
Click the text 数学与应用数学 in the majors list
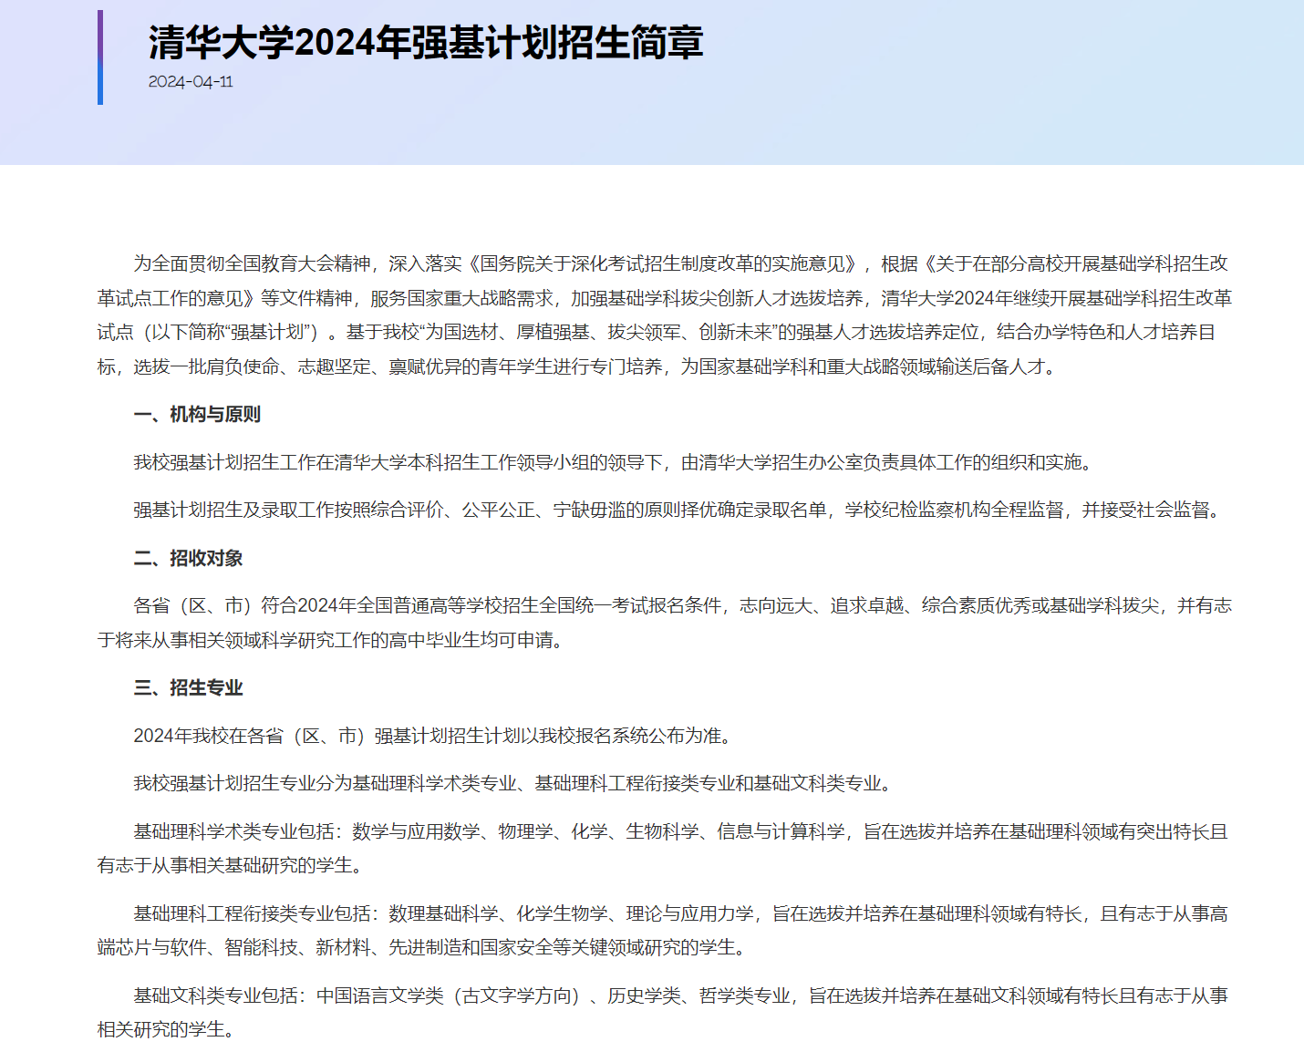tap(417, 831)
